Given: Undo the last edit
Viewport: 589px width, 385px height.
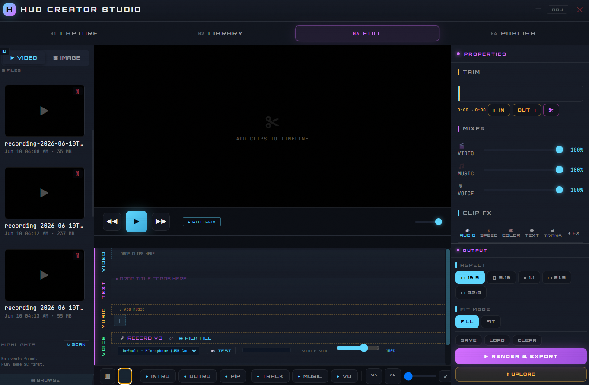Looking at the screenshot, I should pyautogui.click(x=374, y=376).
